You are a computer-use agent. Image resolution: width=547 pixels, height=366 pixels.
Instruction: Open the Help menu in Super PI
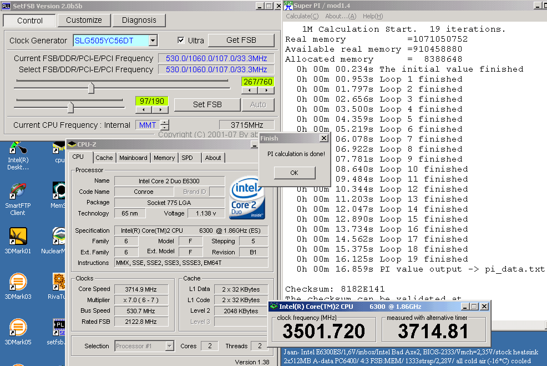[373, 16]
